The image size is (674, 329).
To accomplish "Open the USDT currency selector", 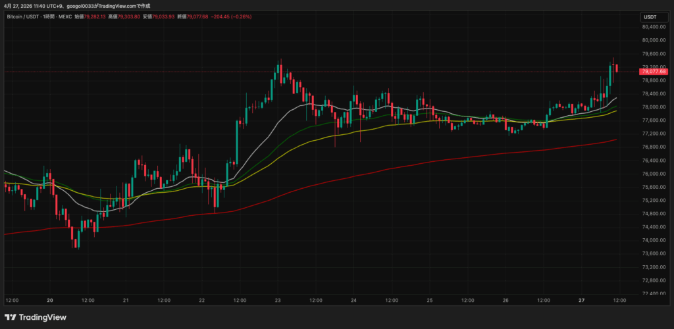I will (x=649, y=18).
